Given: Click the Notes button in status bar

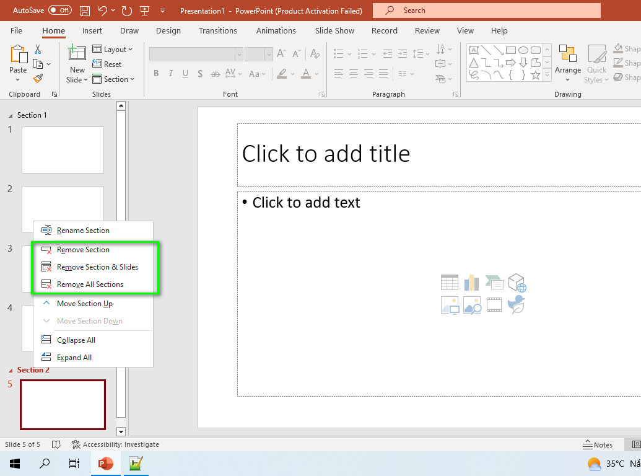Looking at the screenshot, I should (x=597, y=445).
